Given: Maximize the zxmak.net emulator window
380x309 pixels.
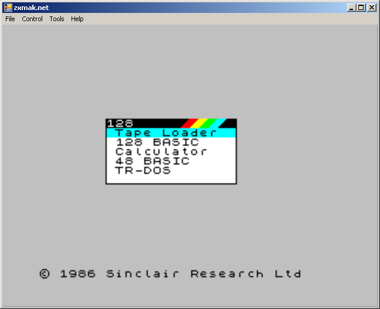Looking at the screenshot, I should (361, 8).
